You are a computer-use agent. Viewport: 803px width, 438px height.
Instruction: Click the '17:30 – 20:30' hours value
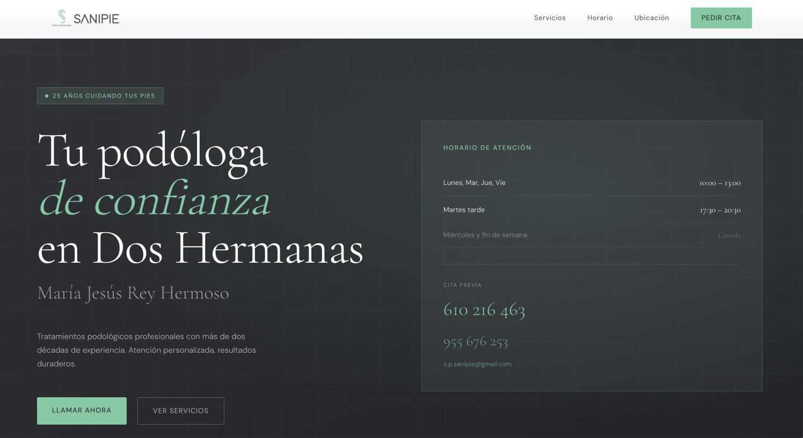point(720,210)
